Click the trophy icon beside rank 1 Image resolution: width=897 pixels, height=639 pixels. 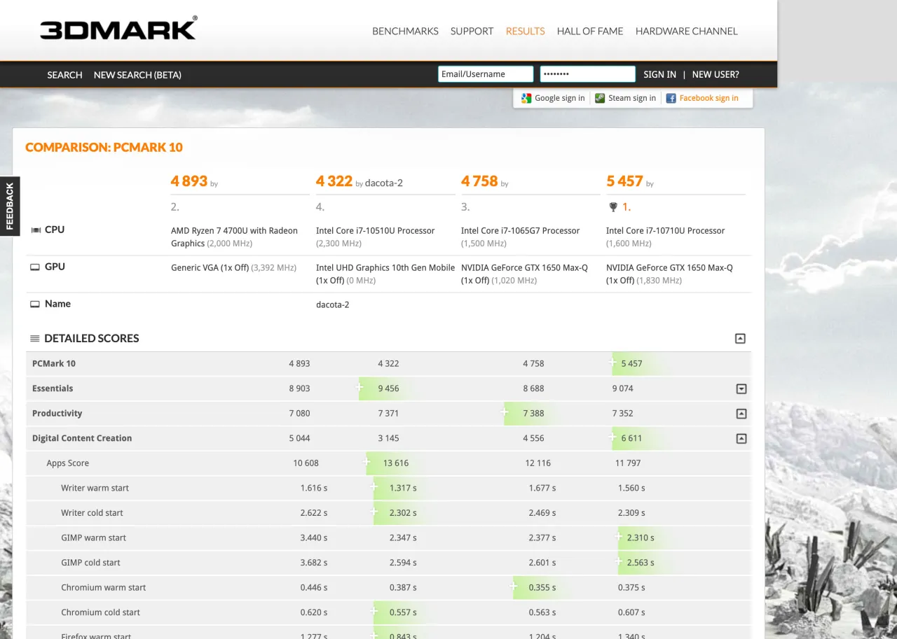613,207
